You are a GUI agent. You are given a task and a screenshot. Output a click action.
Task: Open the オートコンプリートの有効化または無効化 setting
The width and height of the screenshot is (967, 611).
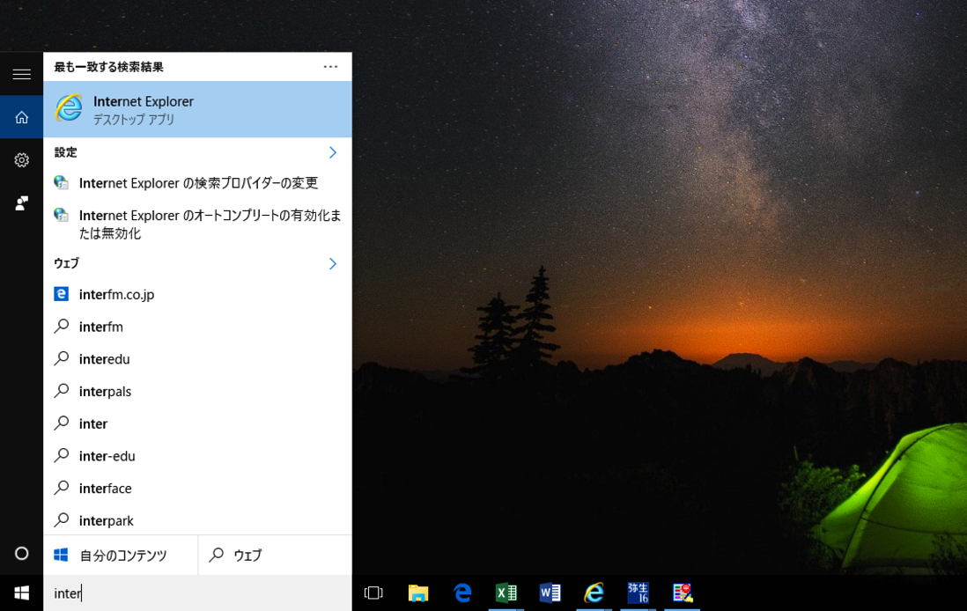tap(197, 224)
